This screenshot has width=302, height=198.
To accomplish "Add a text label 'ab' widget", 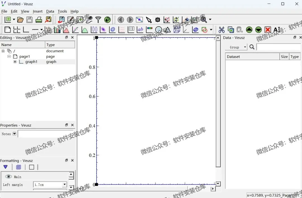I will (x=140, y=29).
